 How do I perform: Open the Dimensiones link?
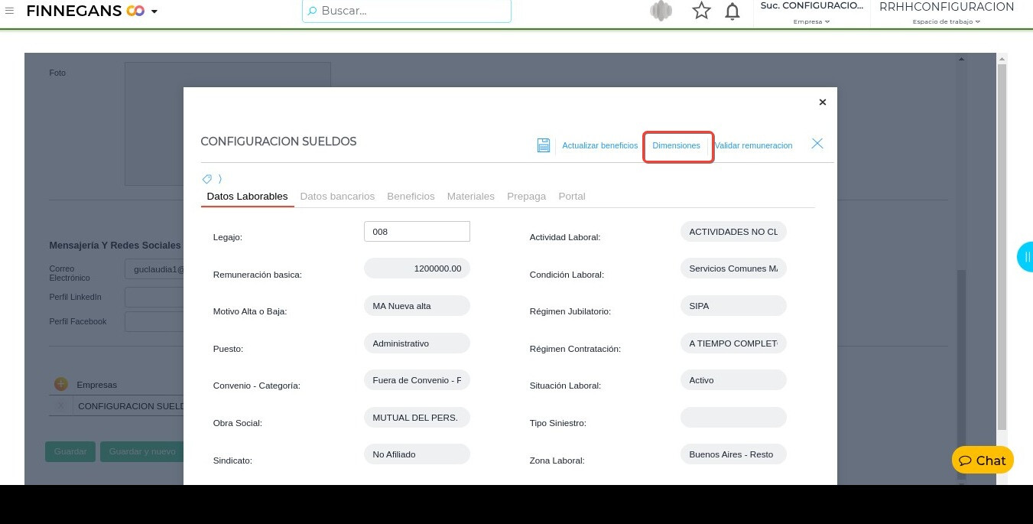(677, 145)
